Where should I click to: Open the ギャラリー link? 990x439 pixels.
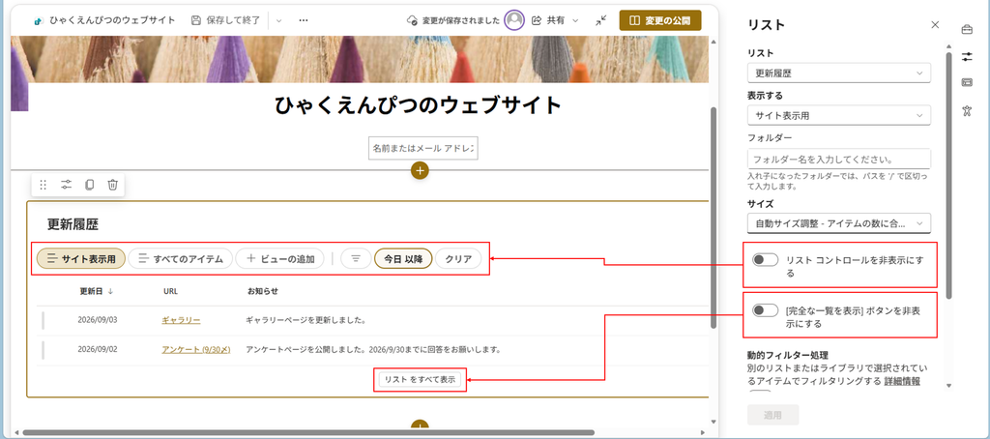tap(181, 320)
